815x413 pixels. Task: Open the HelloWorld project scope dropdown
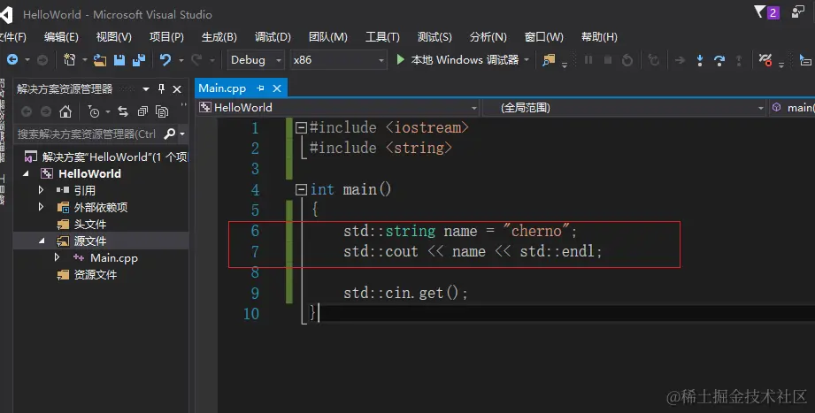pyautogui.click(x=474, y=108)
